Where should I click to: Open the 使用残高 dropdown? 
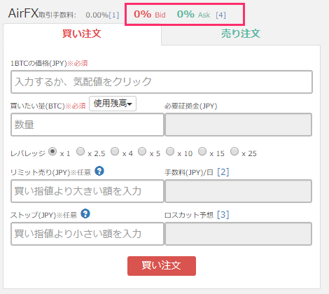[x=113, y=104]
